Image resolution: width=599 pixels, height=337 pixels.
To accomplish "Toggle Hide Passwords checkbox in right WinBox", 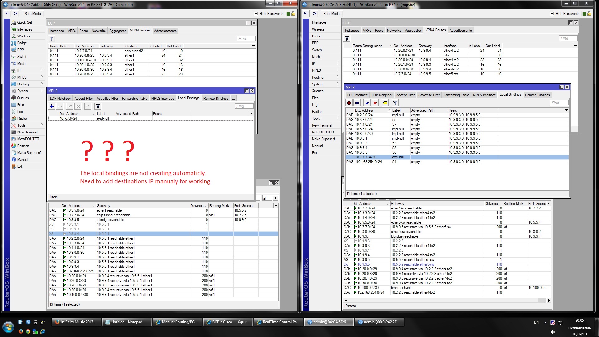I will pyautogui.click(x=552, y=14).
